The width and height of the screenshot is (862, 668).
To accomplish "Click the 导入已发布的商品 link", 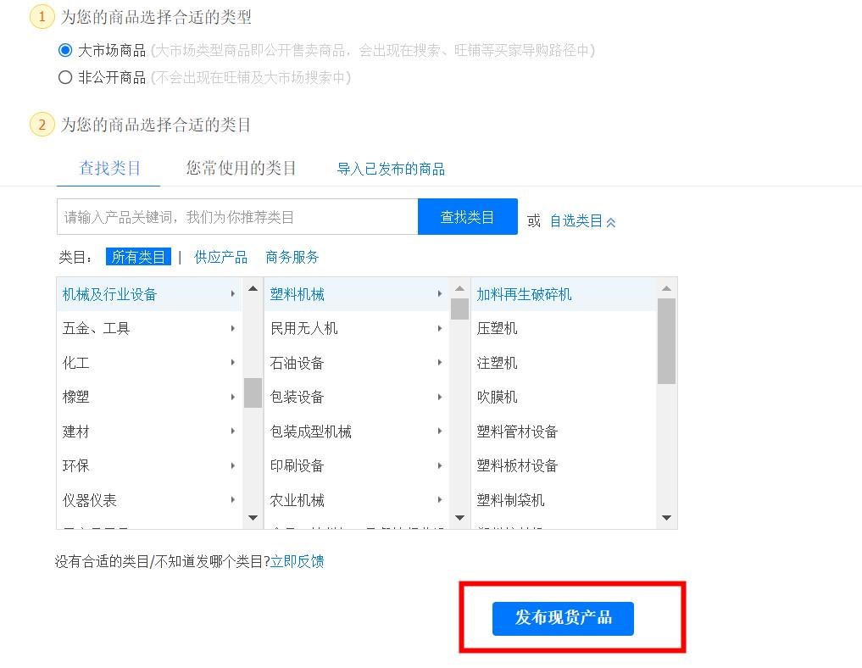I will click(391, 169).
